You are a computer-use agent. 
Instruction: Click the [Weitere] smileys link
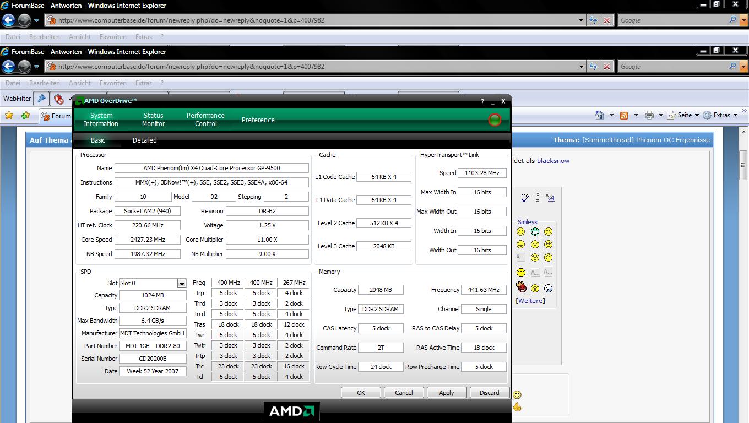coord(530,301)
